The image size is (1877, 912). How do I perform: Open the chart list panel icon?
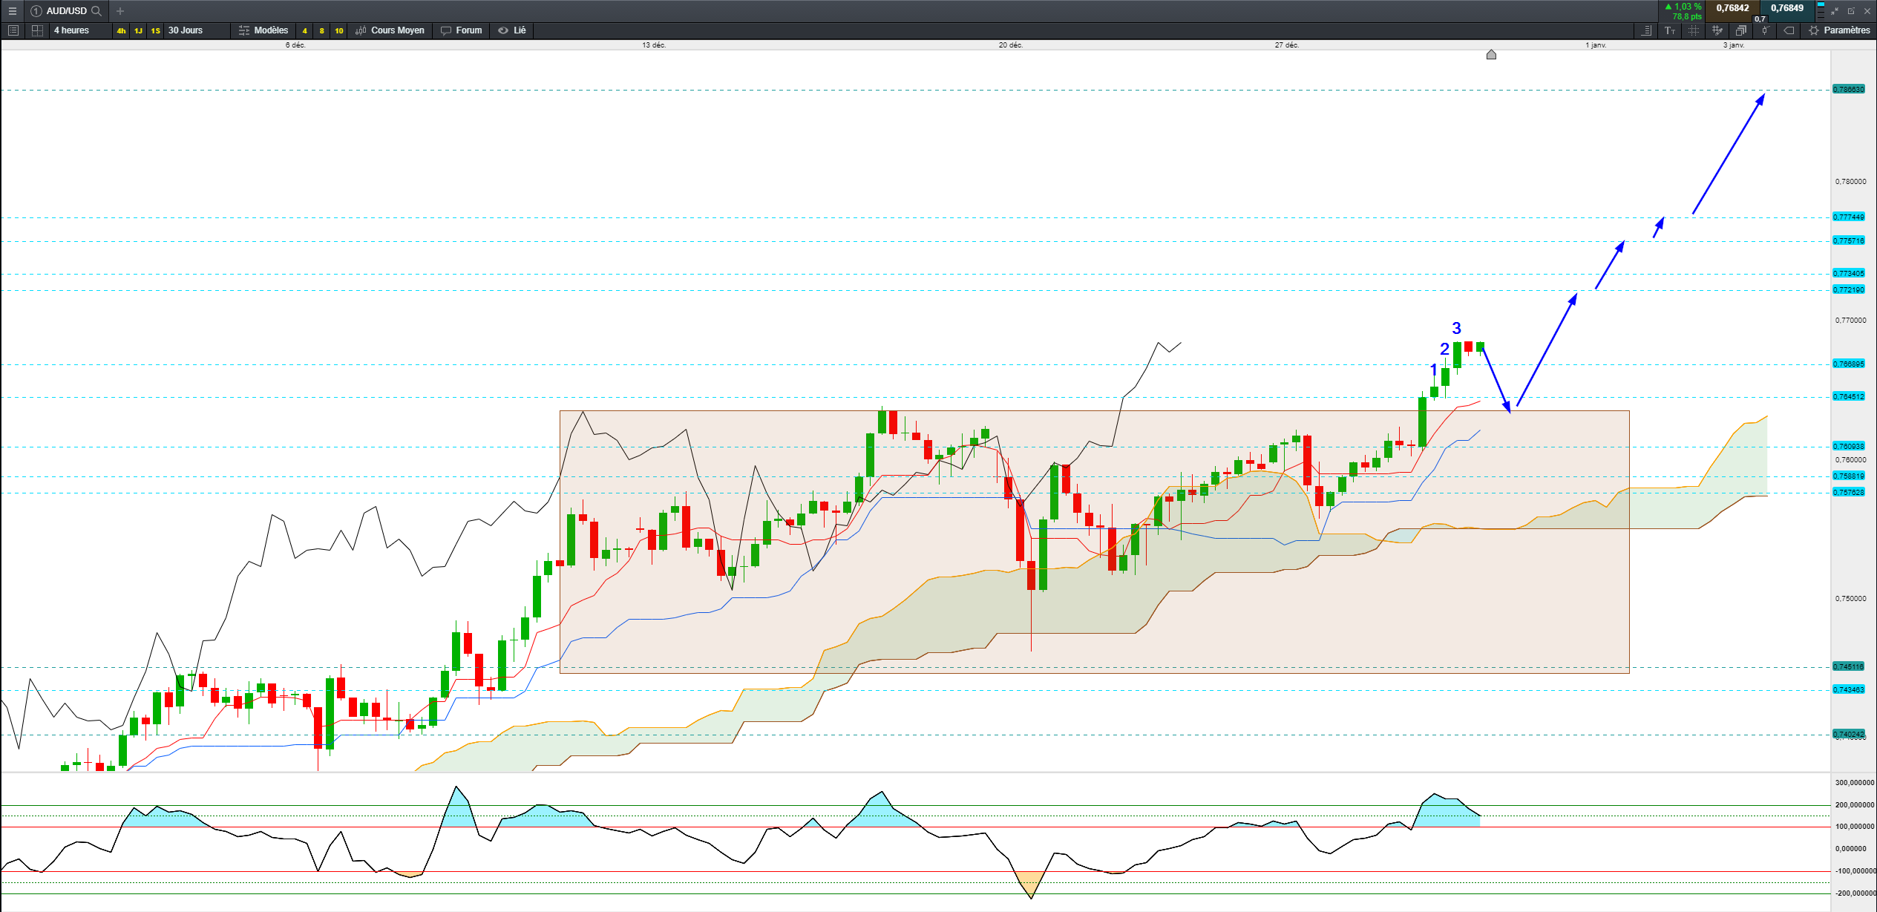pyautogui.click(x=13, y=30)
